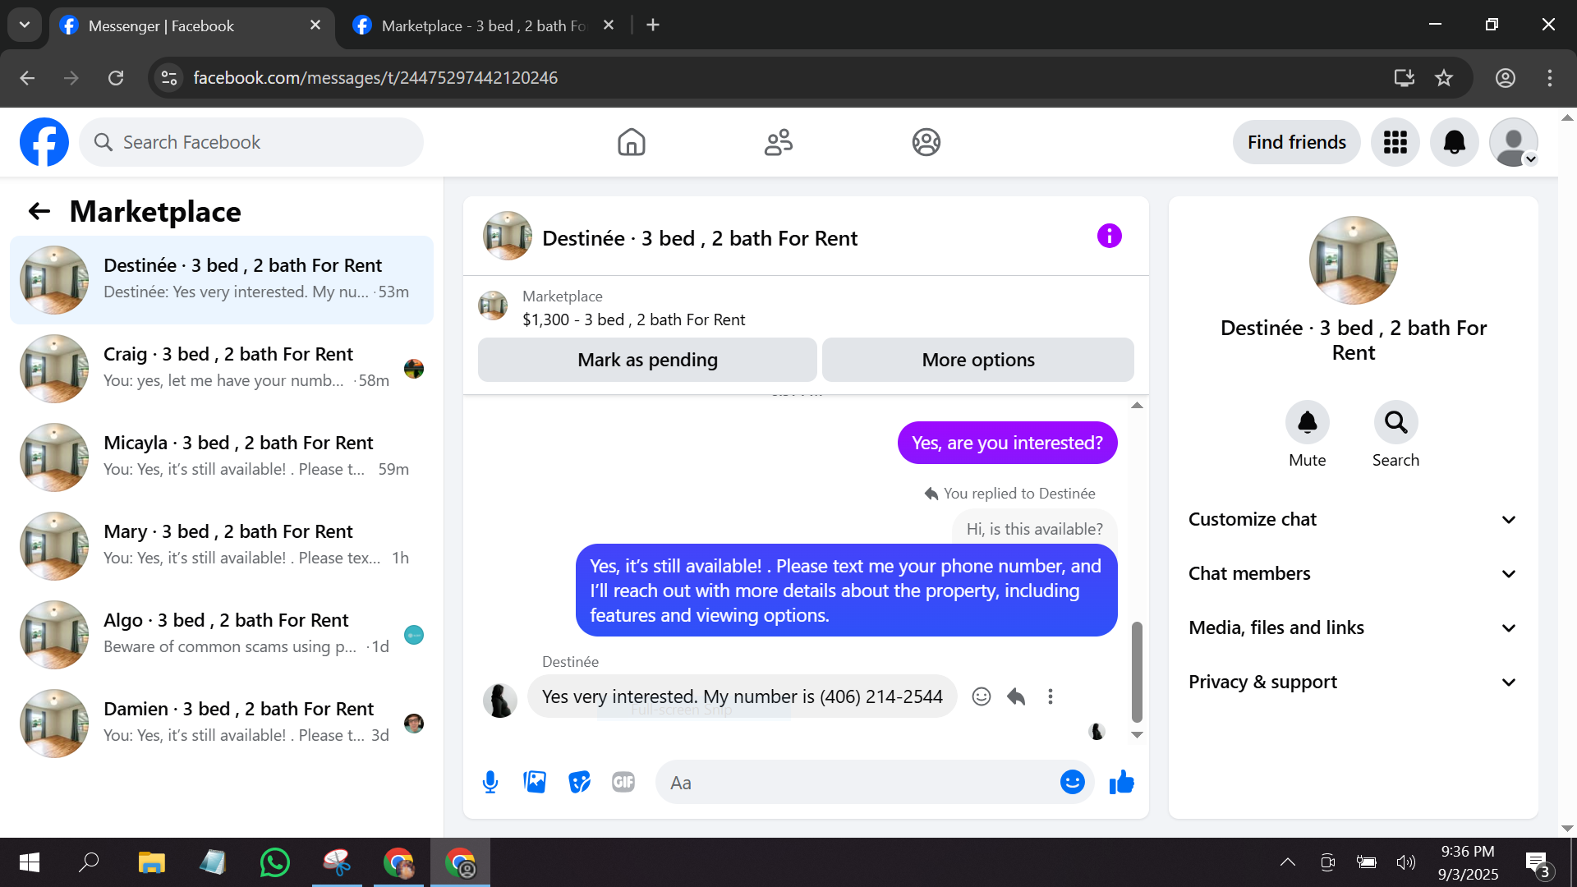The width and height of the screenshot is (1577, 887).
Task: Open File Explorer from the taskbar
Action: [x=151, y=862]
